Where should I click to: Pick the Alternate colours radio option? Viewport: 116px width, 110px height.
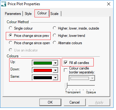click(55, 43)
